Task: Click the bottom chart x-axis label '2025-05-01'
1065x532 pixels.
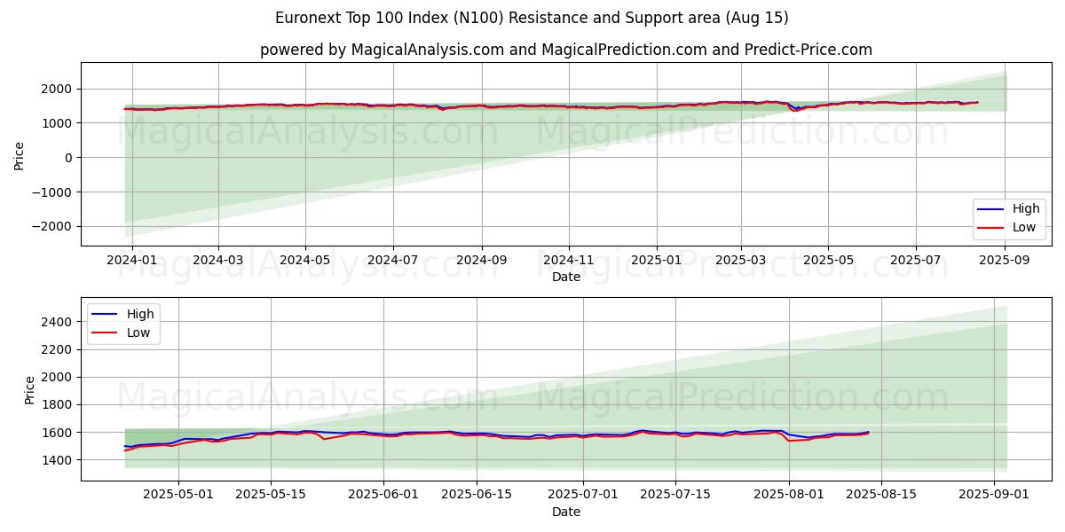Action: pos(178,496)
